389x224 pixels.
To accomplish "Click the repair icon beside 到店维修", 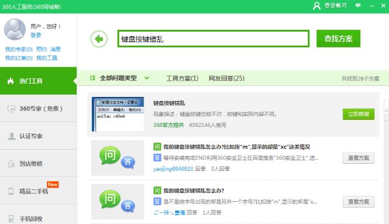I will coord(11,164).
